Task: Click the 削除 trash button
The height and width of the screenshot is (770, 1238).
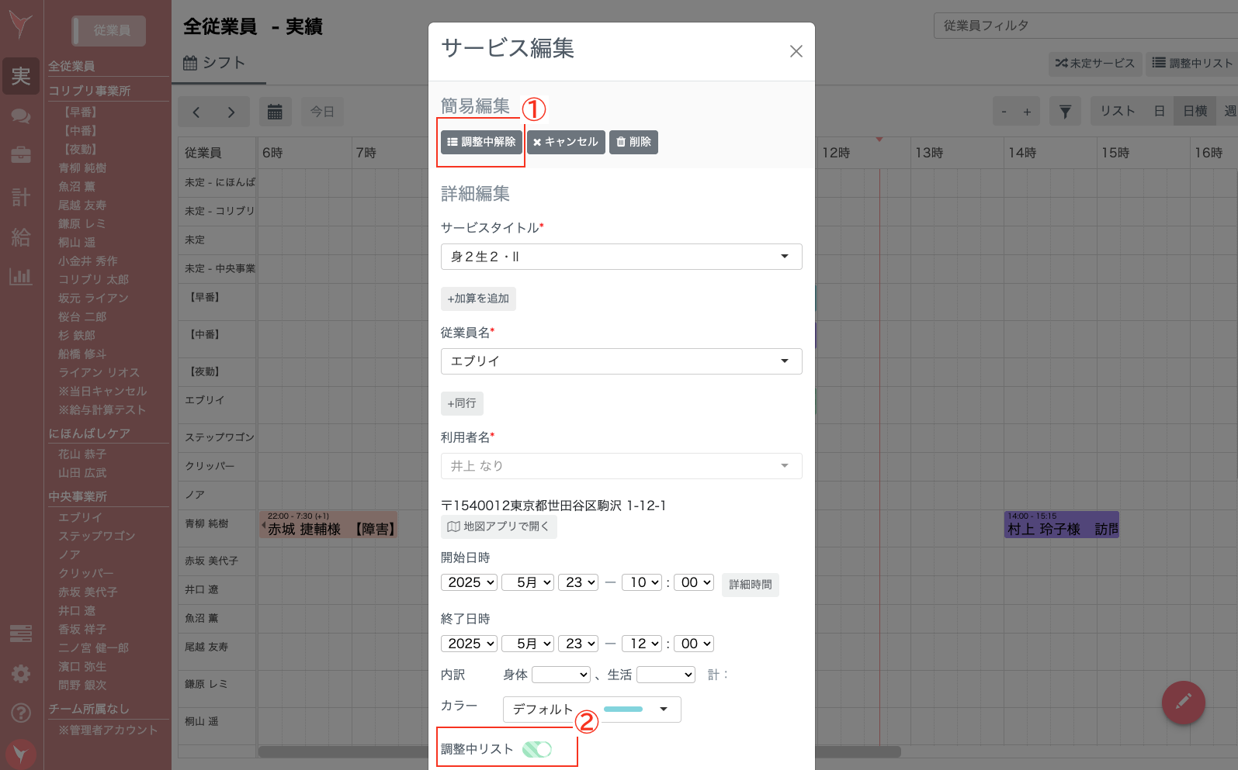Action: pyautogui.click(x=633, y=142)
